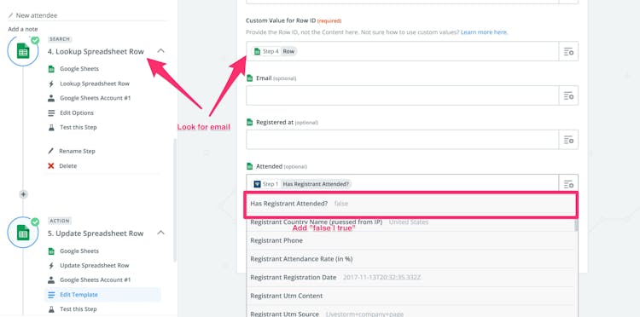
Task: Open the Learn more here link
Action: [x=484, y=32]
